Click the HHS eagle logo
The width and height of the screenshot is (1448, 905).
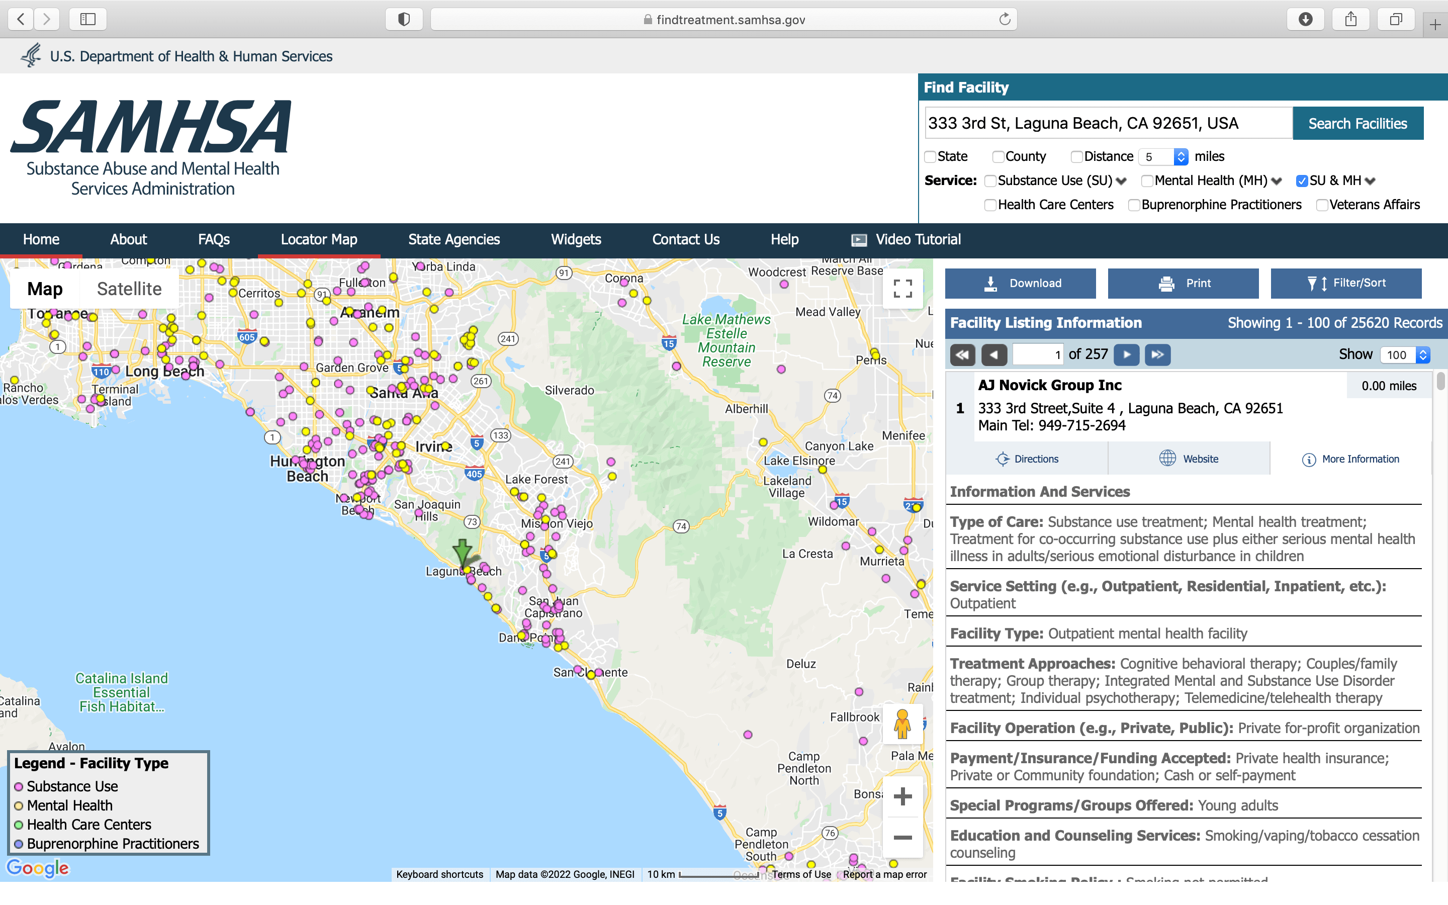pos(31,56)
